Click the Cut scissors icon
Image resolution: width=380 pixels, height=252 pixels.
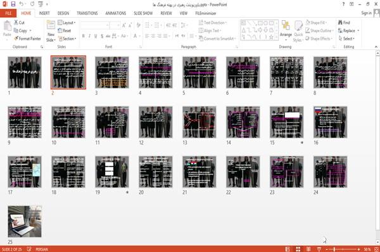click(x=16, y=23)
